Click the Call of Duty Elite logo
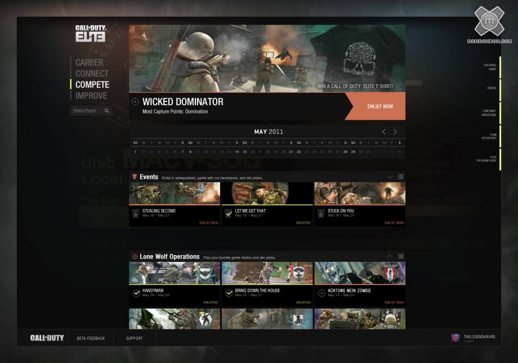Image resolution: width=518 pixels, height=363 pixels. tap(91, 34)
